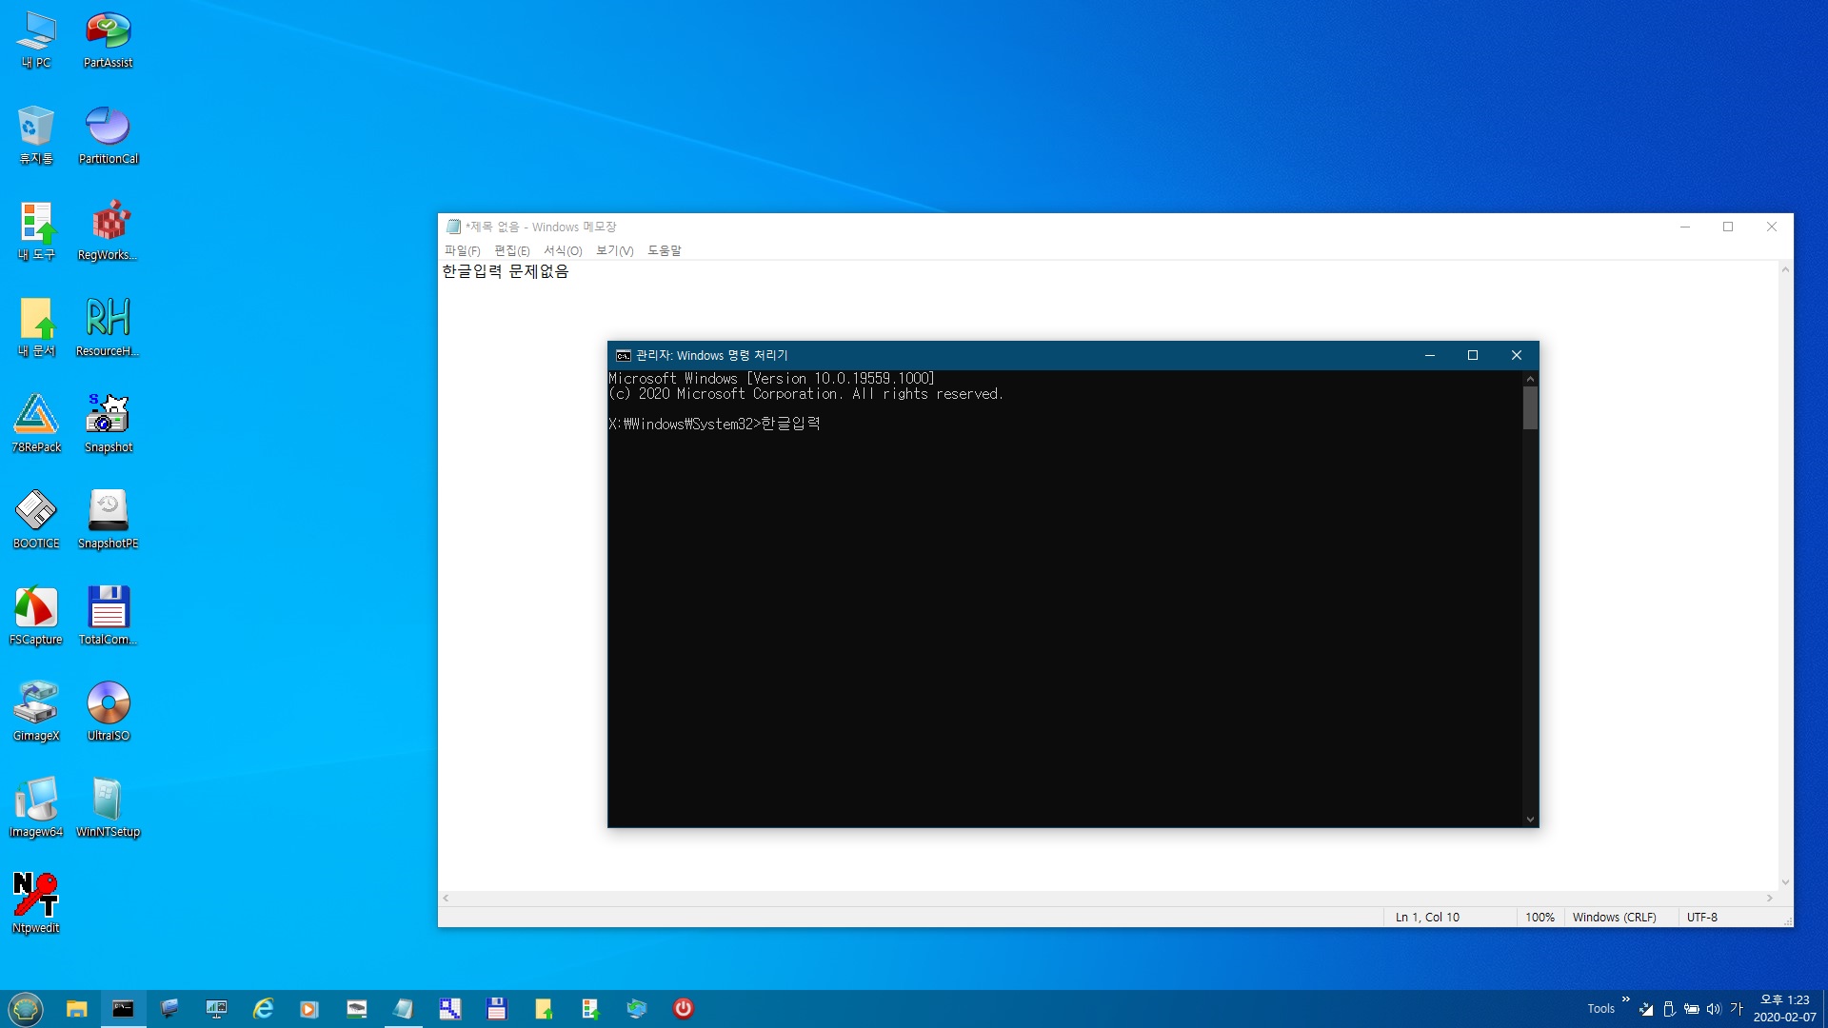
Task: Select Ntpwedit desktop icon
Action: 36,905
